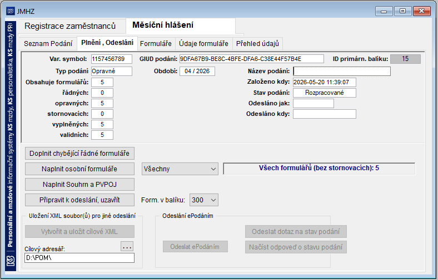Click the KS logo in the sidebar
This screenshot has height=280, width=438.
tap(11, 261)
